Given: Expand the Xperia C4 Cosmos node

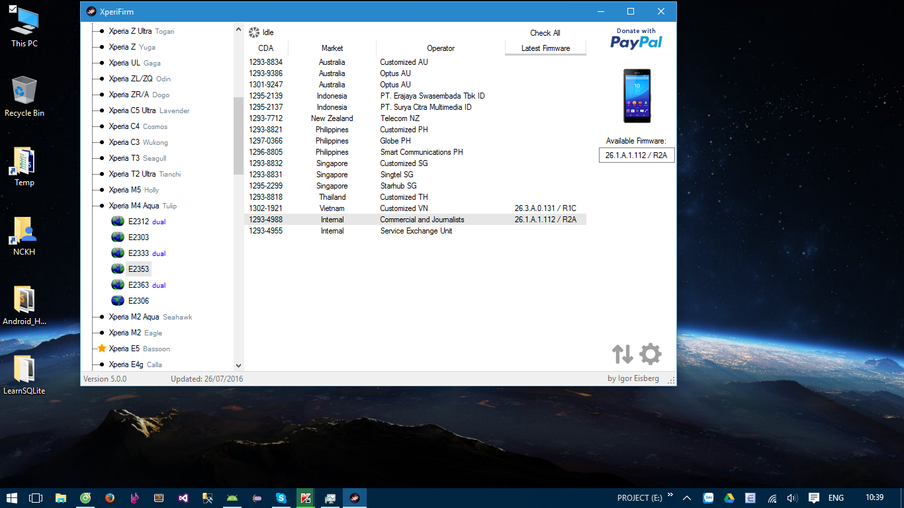Looking at the screenshot, I should click(x=101, y=126).
